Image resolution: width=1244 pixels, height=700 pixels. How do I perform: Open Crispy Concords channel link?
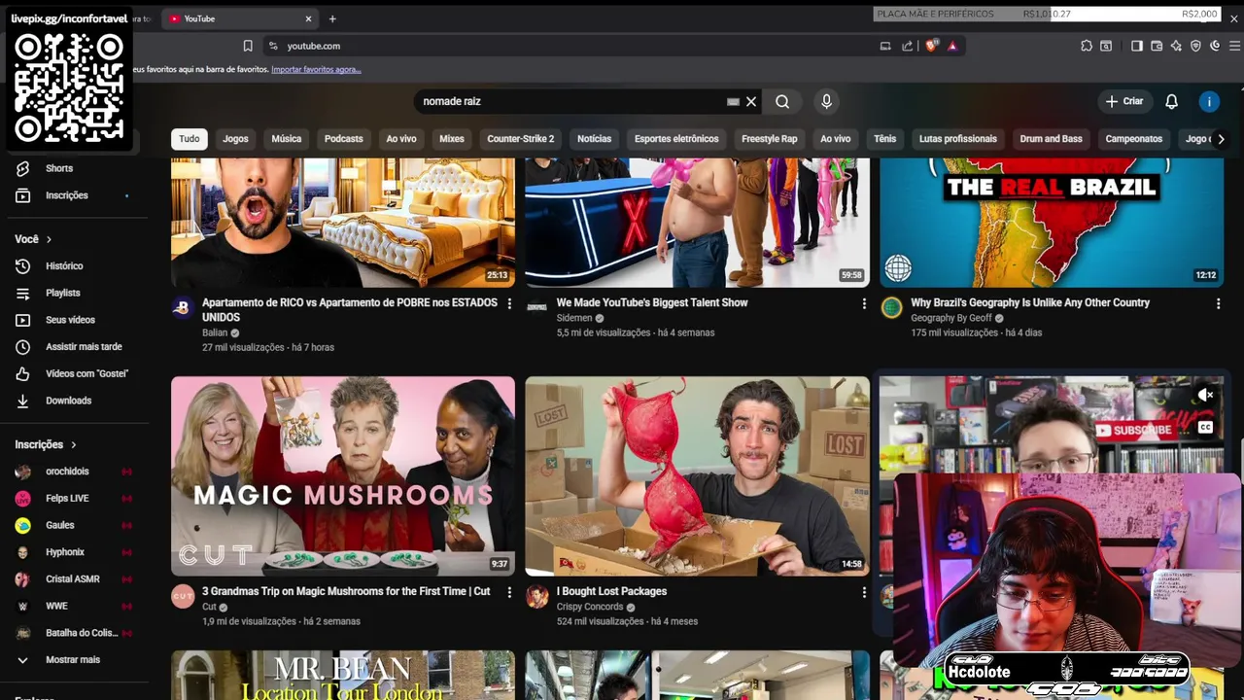(x=590, y=607)
